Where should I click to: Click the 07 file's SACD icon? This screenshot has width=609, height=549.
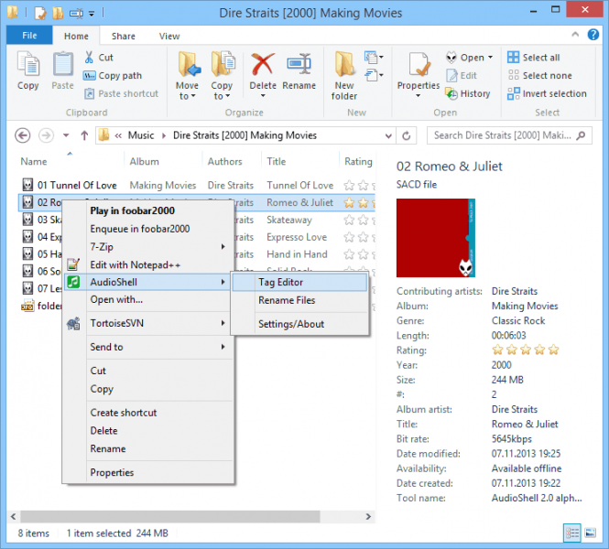point(27,288)
